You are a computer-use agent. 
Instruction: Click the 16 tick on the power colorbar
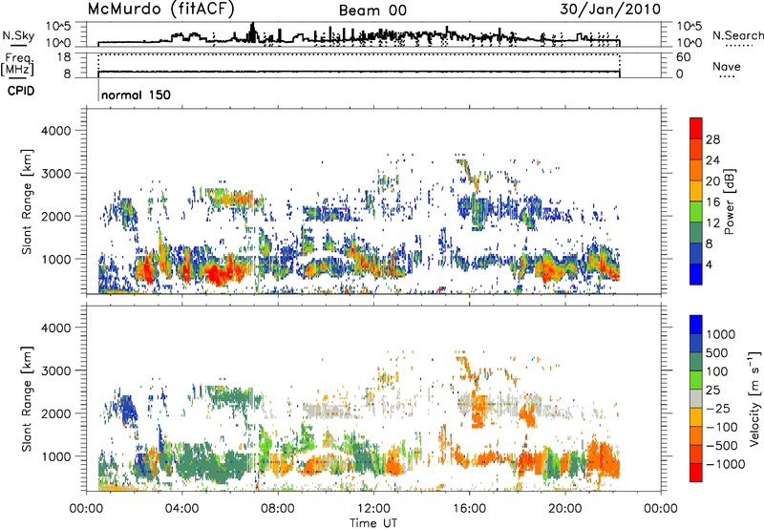coord(712,202)
